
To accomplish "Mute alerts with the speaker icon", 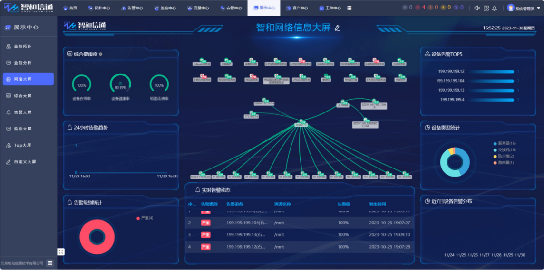I will (x=477, y=8).
